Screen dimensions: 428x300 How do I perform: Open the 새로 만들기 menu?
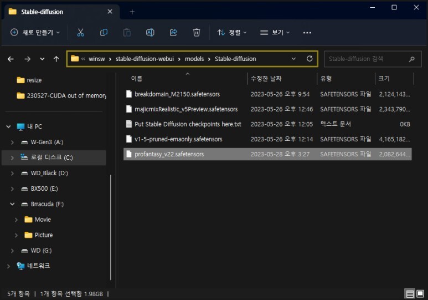click(35, 33)
